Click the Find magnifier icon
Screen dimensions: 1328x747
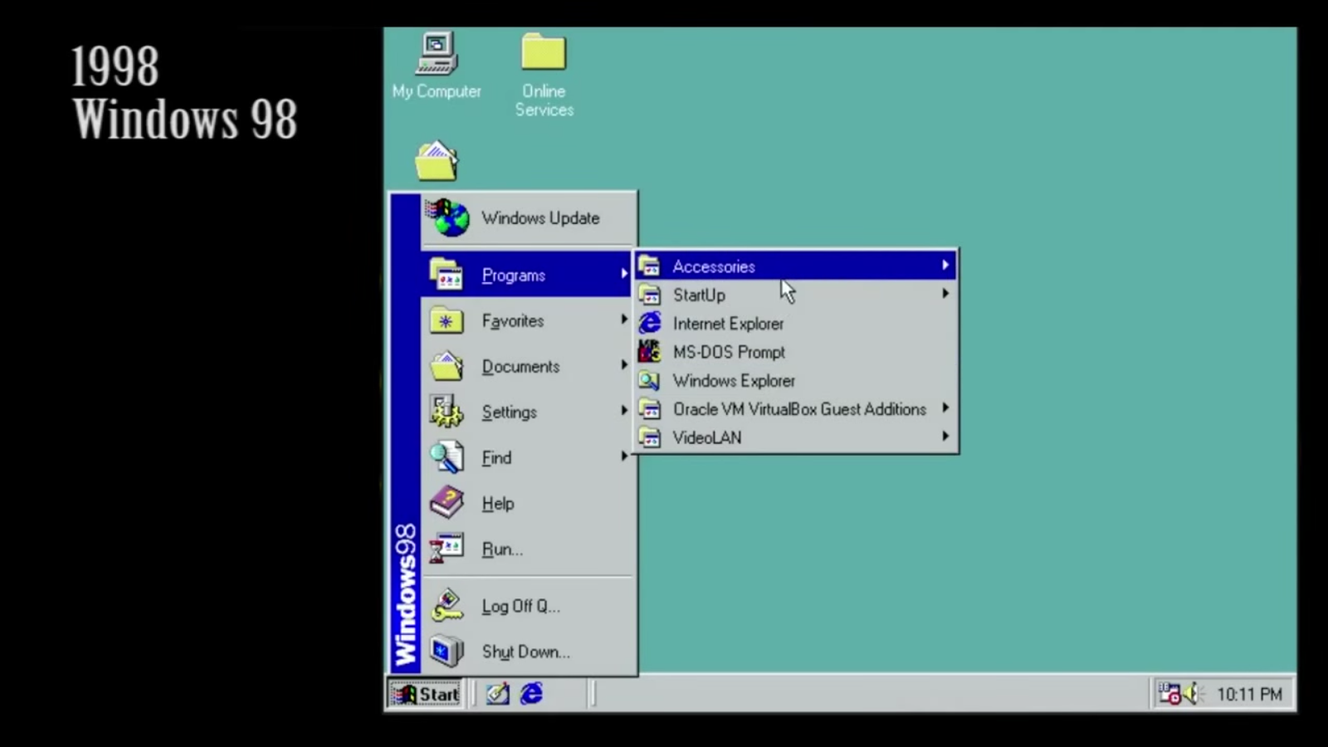(x=447, y=457)
